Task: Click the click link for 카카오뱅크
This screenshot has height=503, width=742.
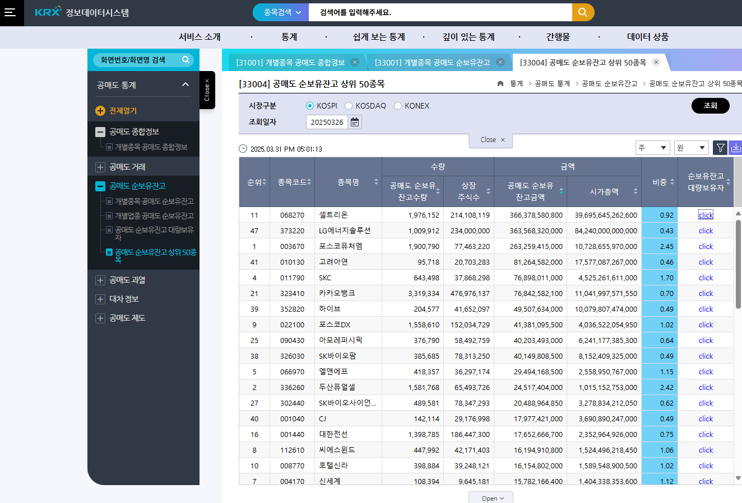Action: tap(706, 293)
